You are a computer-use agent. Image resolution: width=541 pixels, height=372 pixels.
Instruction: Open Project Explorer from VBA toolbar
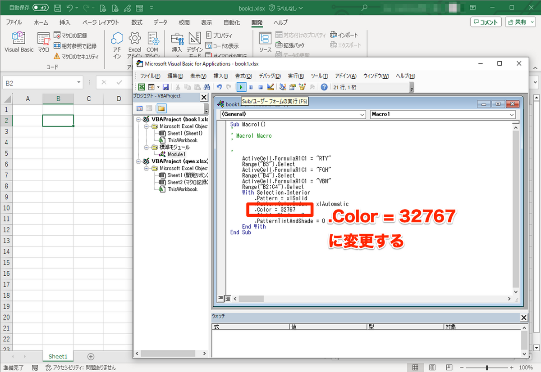point(283,87)
